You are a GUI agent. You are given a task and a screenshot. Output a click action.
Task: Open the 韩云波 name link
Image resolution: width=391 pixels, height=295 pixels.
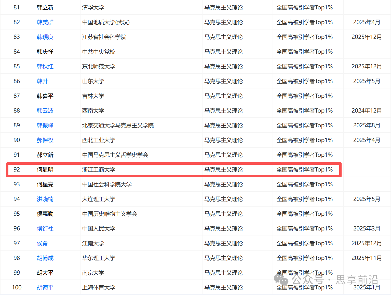click(45, 111)
